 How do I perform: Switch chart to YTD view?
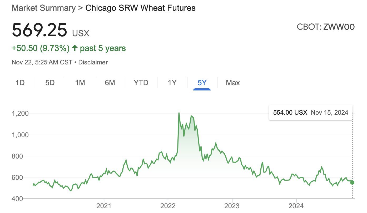point(141,83)
